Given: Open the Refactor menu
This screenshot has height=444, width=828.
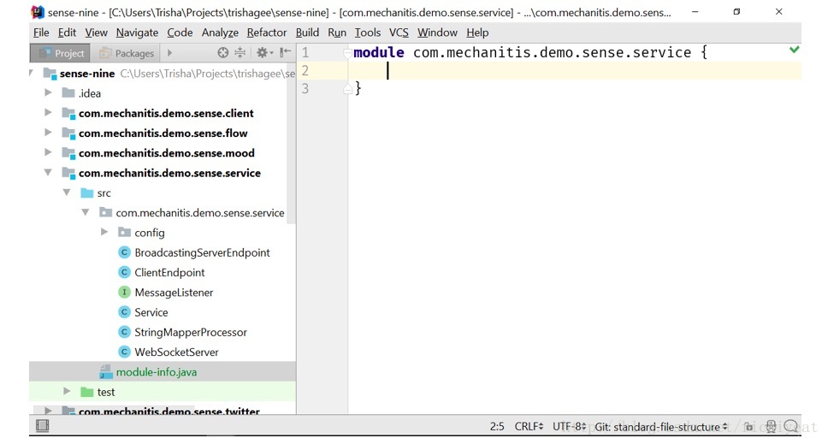Looking at the screenshot, I should pyautogui.click(x=267, y=33).
